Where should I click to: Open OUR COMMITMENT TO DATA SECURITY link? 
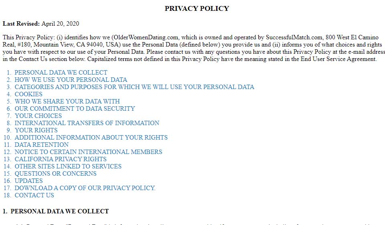[x=75, y=109]
